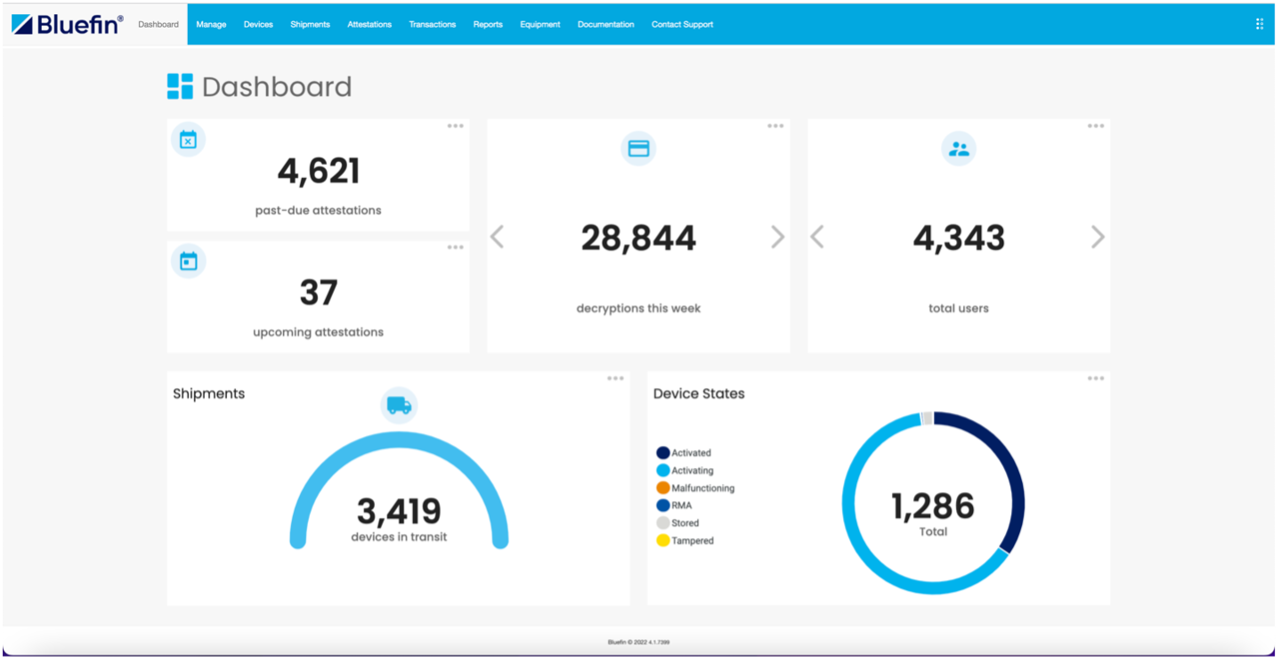Toggle RMA legend entry

pos(674,505)
